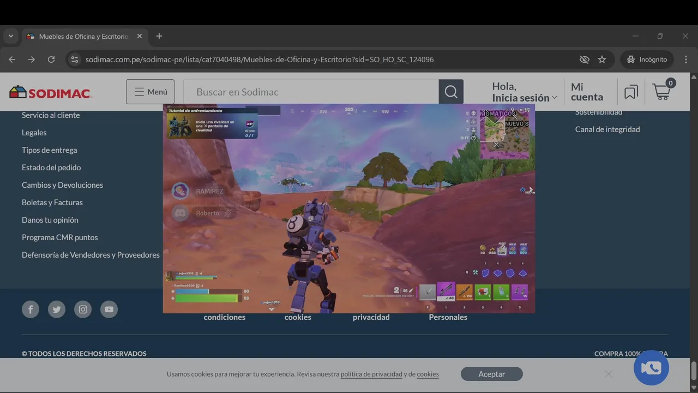Open a new browser tab
Screen dimensions: 698x393
pos(159,36)
